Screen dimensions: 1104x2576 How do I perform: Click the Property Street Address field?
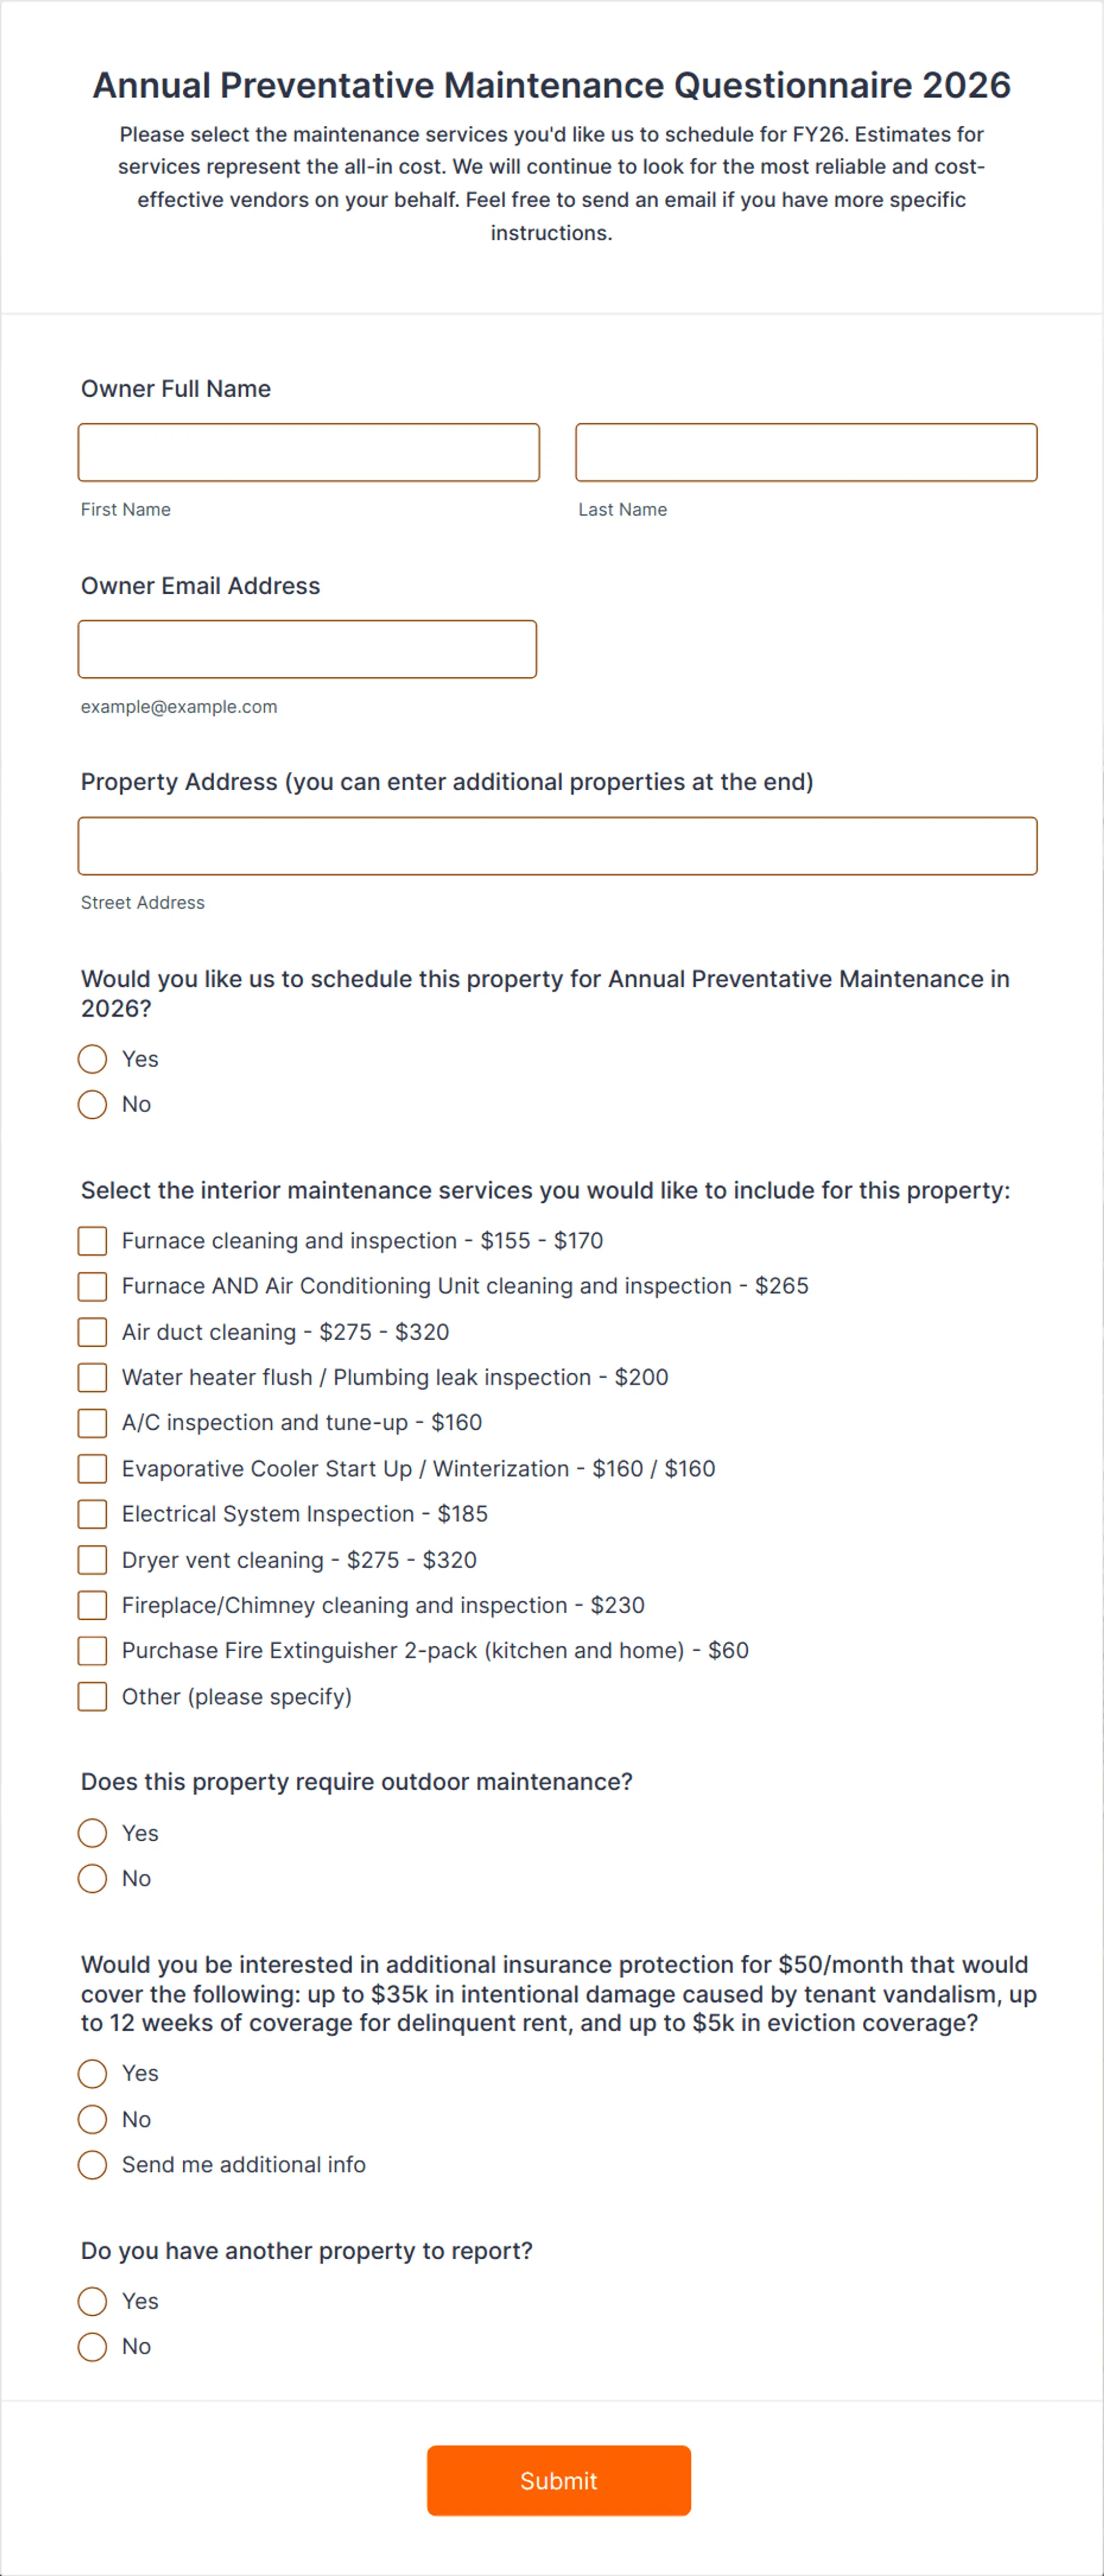pos(557,846)
